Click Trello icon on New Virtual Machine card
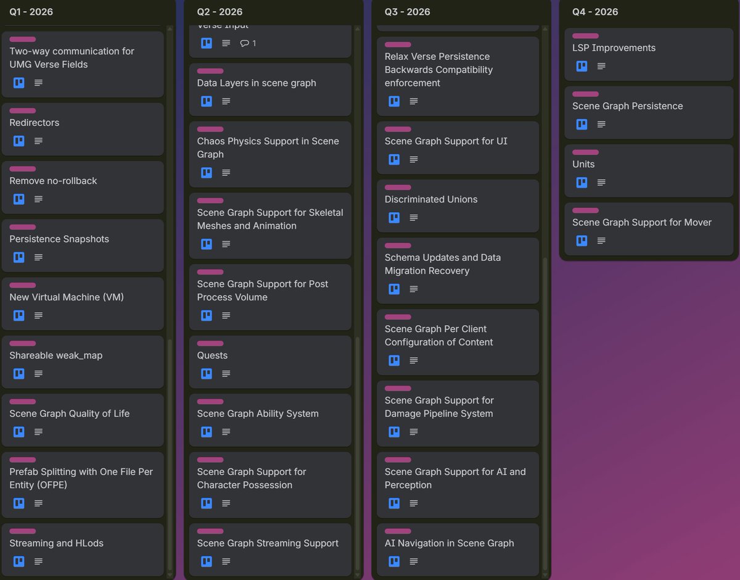Screen dimensions: 740x580 coord(19,315)
